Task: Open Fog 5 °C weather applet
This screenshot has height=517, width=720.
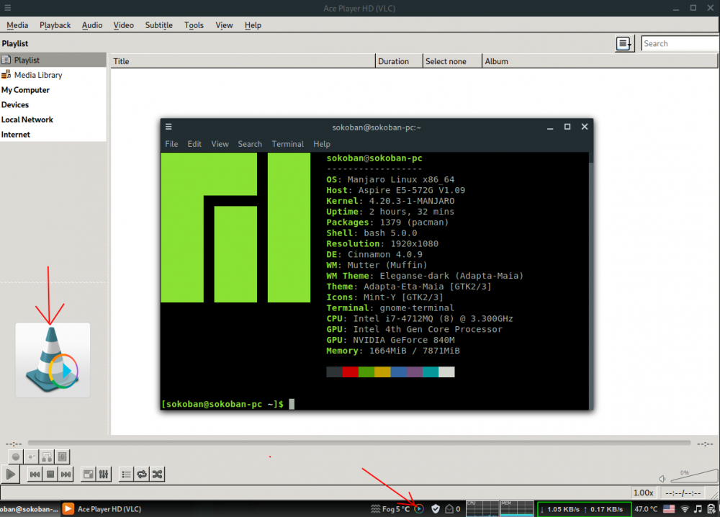Action: coord(390,509)
